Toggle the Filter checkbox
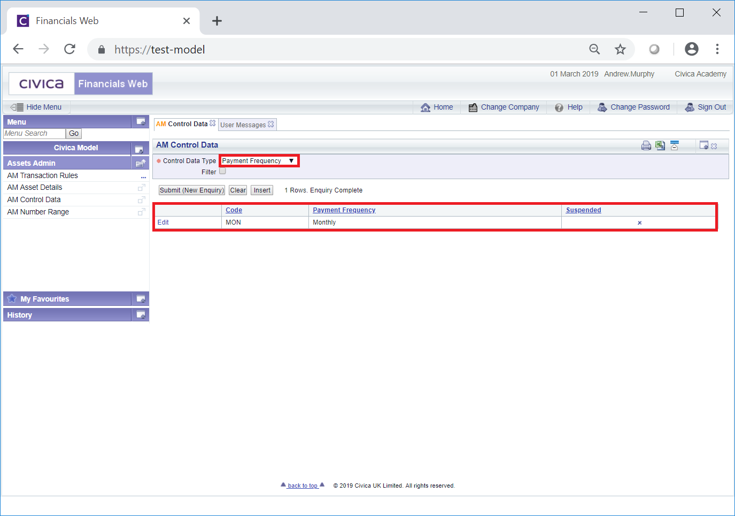735x516 pixels. [x=222, y=171]
